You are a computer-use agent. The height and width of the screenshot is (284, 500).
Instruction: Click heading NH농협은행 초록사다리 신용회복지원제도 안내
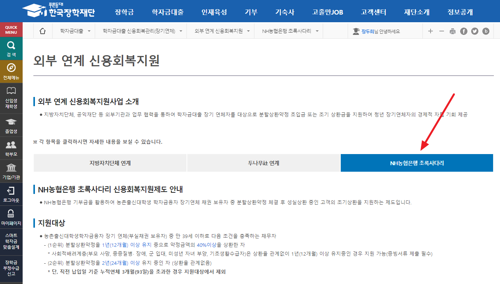click(x=110, y=189)
